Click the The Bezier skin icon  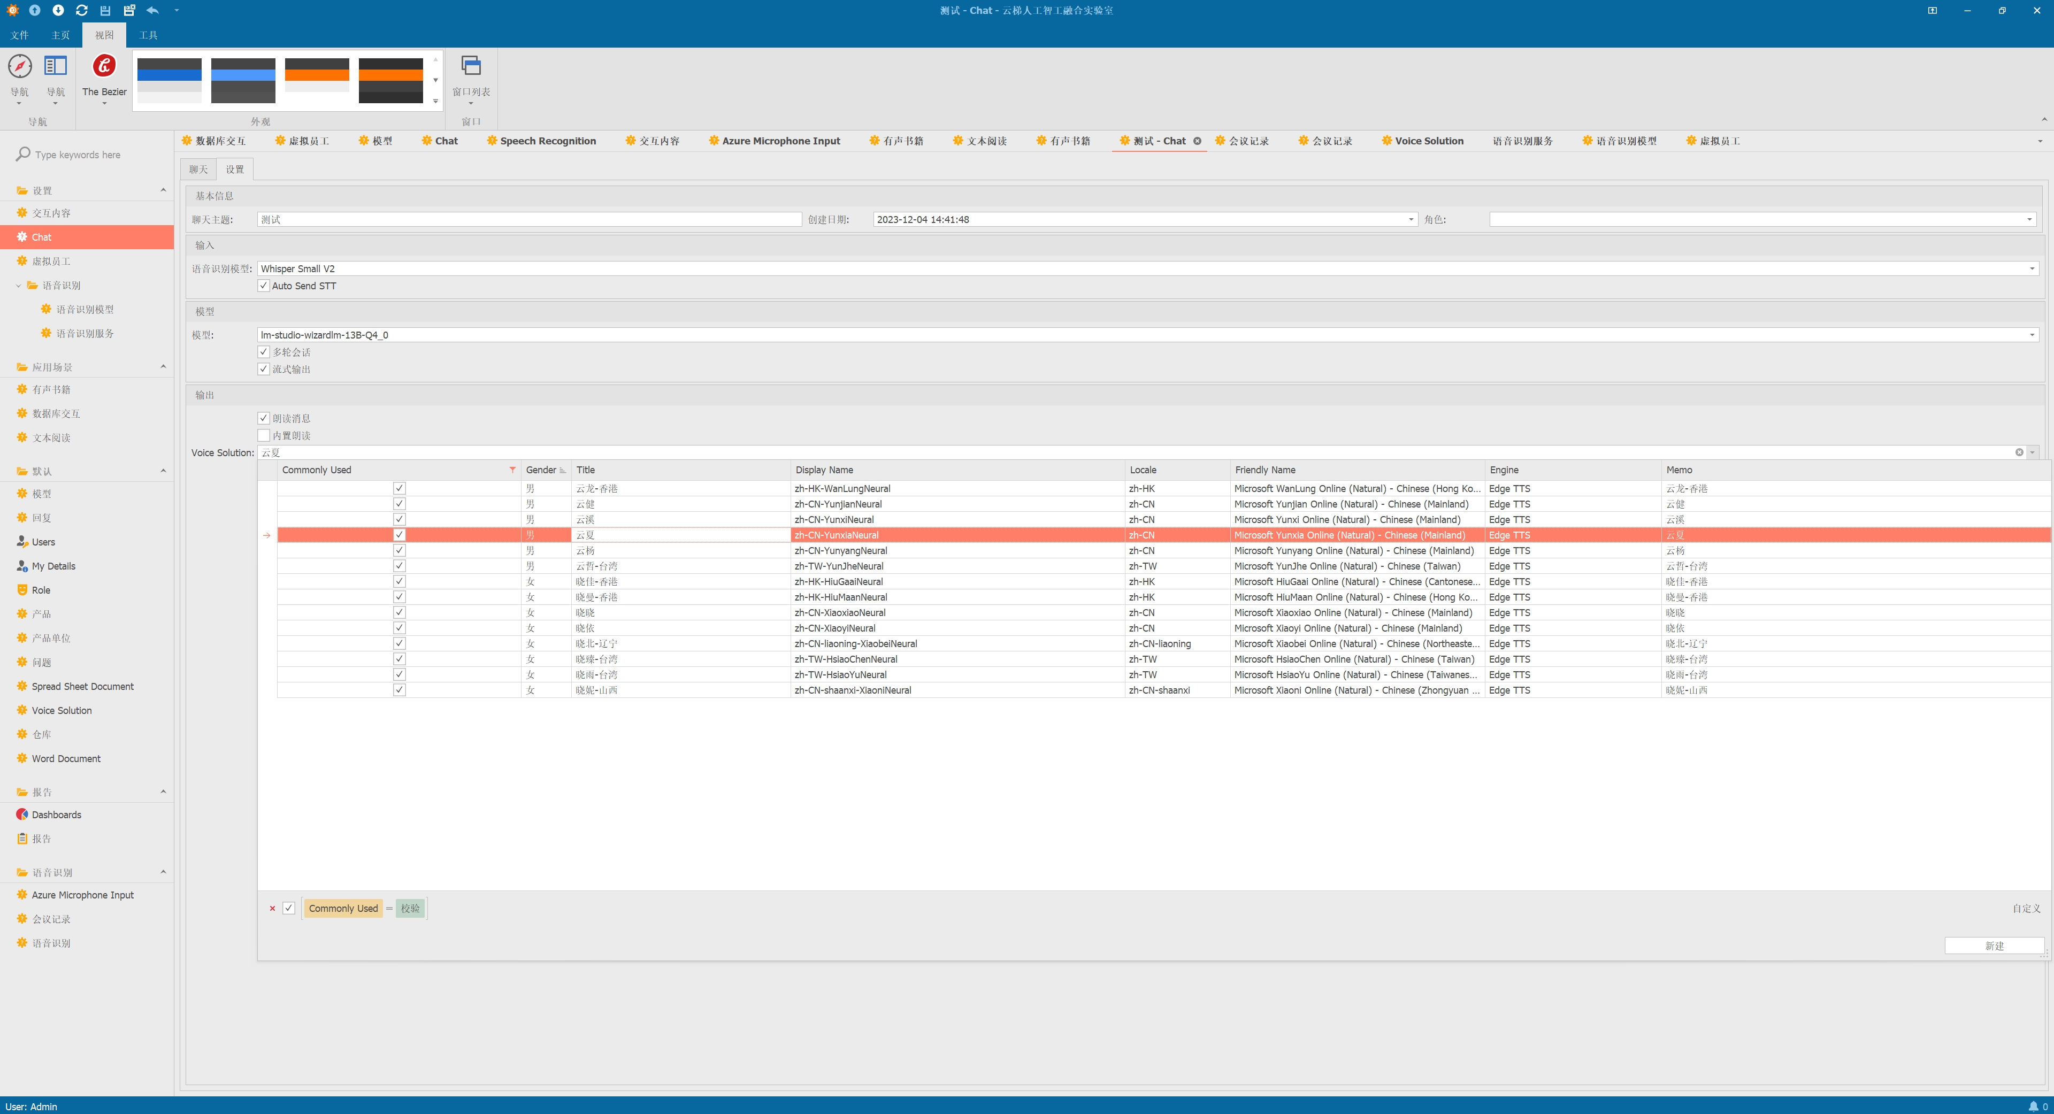coord(104,66)
